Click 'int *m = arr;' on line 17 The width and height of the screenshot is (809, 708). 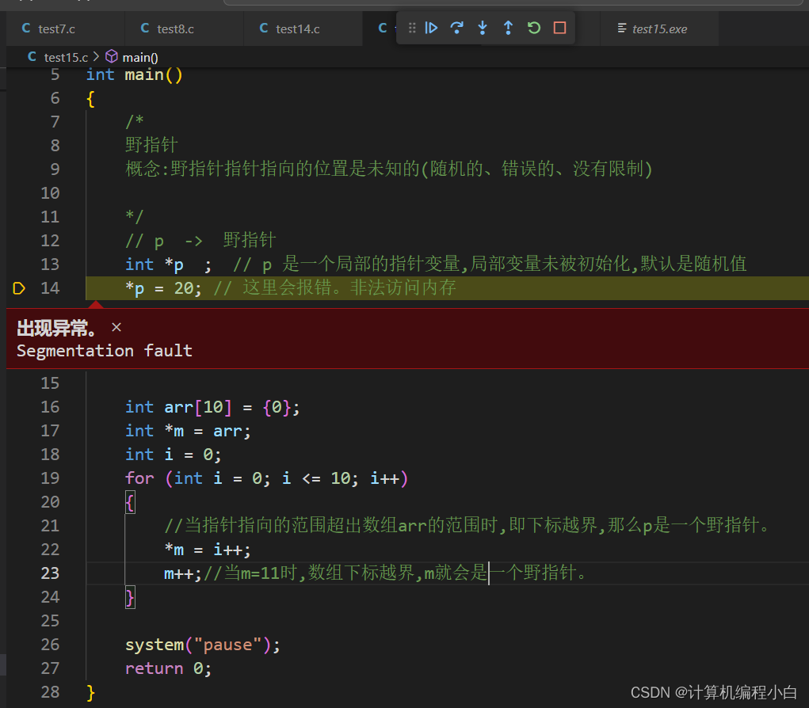tap(188, 431)
